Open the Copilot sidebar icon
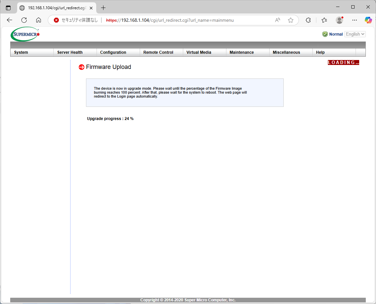Image resolution: width=376 pixels, height=304 pixels. click(368, 20)
